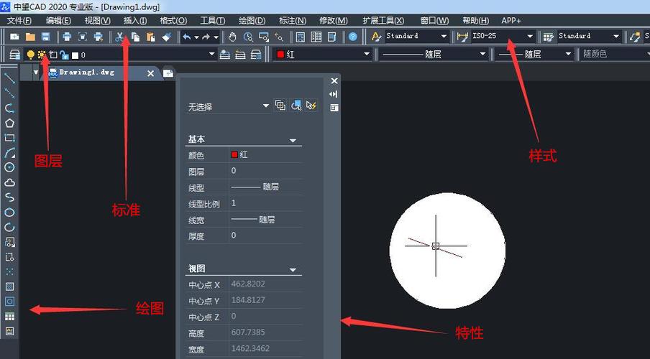Click the new drawing tab button
This screenshot has width=650, height=359.
click(x=168, y=73)
